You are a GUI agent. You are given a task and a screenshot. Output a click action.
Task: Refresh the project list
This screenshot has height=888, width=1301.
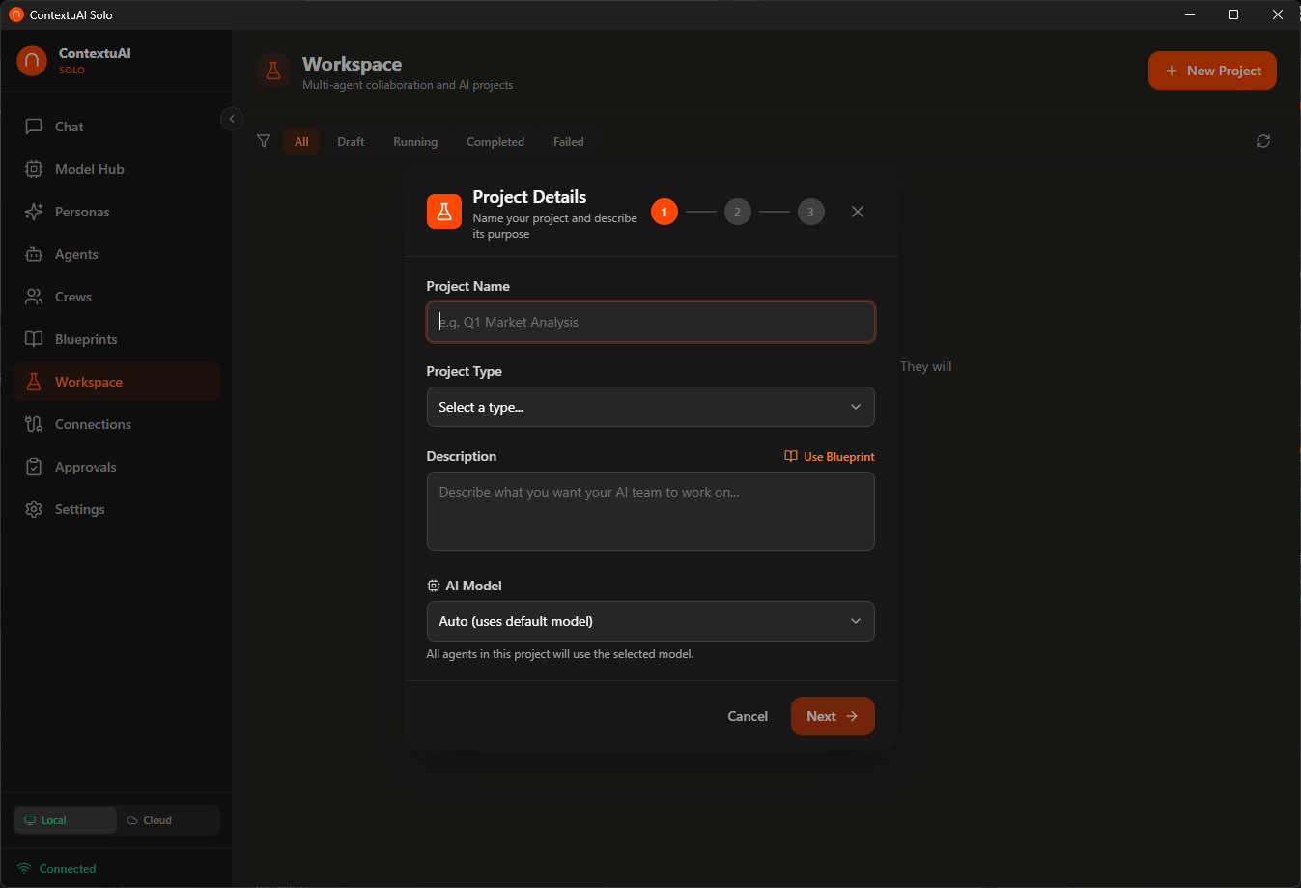coord(1263,141)
